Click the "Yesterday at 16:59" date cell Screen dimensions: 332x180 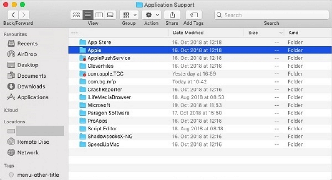click(x=194, y=73)
